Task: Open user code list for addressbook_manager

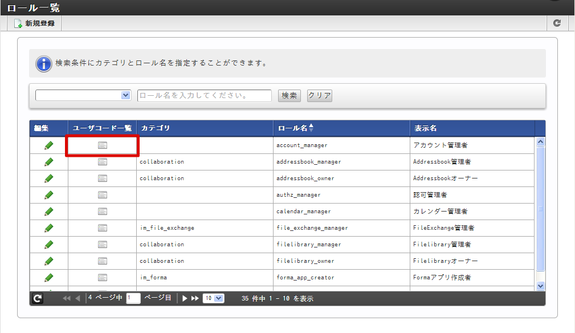Action: (103, 162)
